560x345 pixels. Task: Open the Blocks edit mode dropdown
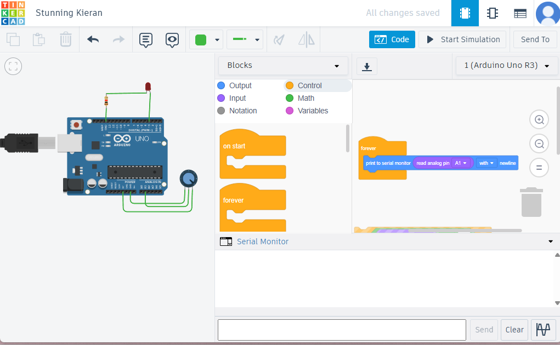click(283, 66)
